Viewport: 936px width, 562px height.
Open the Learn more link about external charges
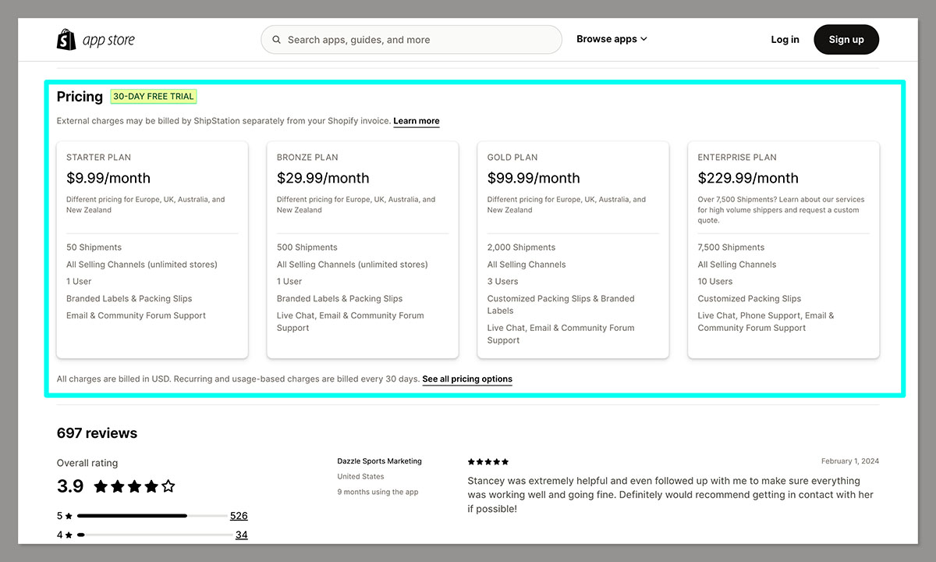[416, 120]
